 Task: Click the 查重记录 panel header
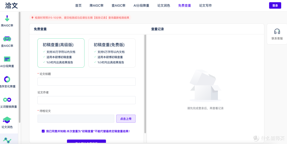click(x=157, y=29)
